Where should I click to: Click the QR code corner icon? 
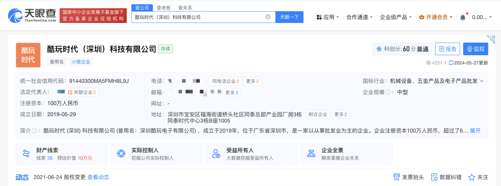pos(493,39)
